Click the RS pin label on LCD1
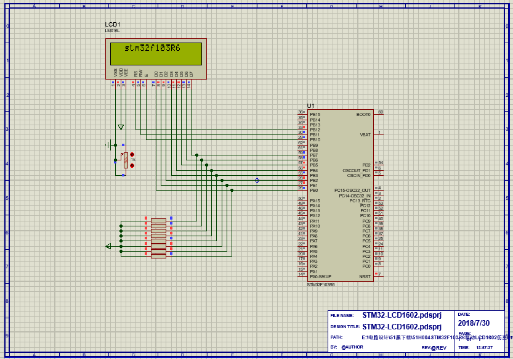This screenshot has height=359, width=513. pos(135,74)
